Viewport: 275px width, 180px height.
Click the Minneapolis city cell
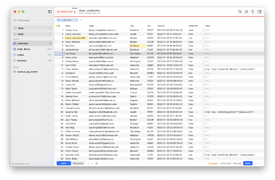tap(138, 85)
